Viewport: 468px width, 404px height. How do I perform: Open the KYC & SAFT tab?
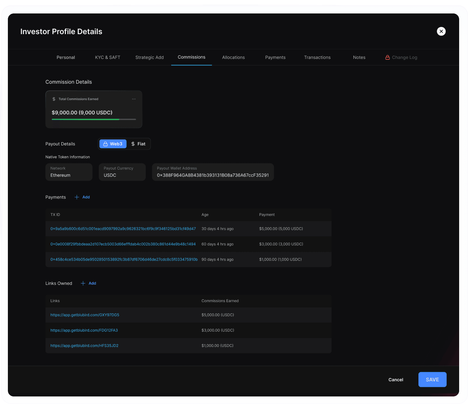click(108, 57)
